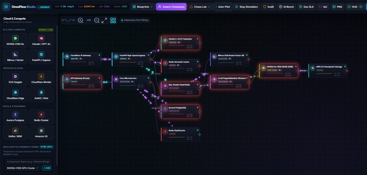Select the Cloudflare Edge component
Image resolution: width=367 pixels, height=175 pixels.
pyautogui.click(x=15, y=95)
